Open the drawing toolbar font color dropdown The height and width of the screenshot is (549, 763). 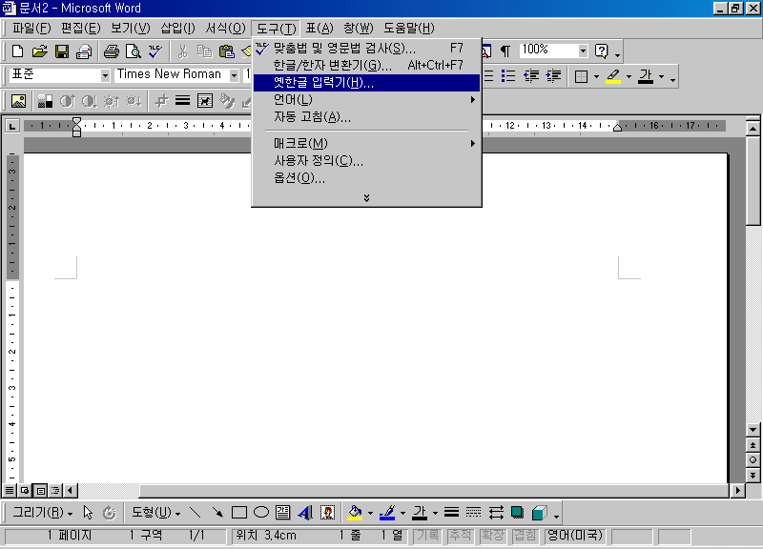coord(435,513)
